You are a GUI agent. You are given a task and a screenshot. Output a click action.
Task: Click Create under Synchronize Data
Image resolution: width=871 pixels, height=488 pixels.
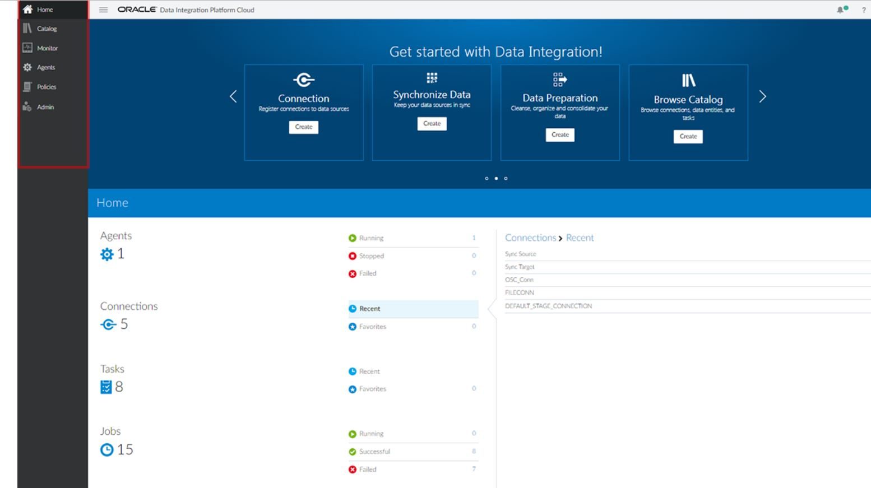[x=432, y=124]
